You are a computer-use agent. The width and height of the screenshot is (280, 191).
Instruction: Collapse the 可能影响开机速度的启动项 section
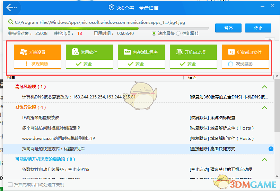264,159
